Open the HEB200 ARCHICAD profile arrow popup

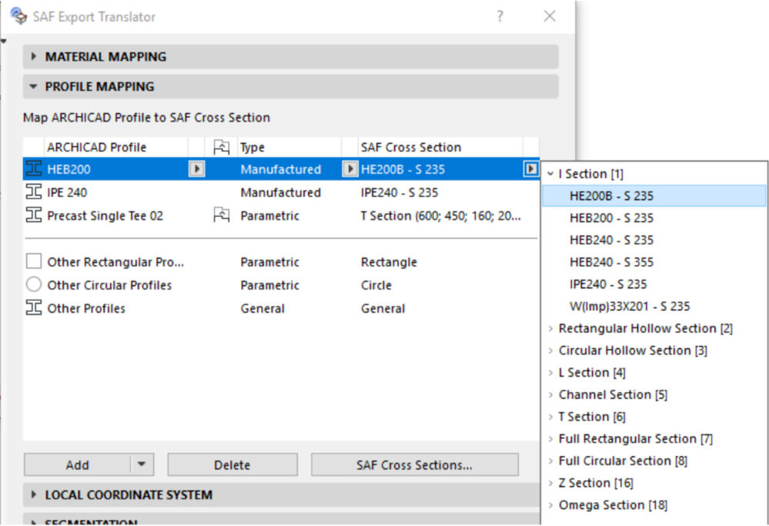coord(197,169)
